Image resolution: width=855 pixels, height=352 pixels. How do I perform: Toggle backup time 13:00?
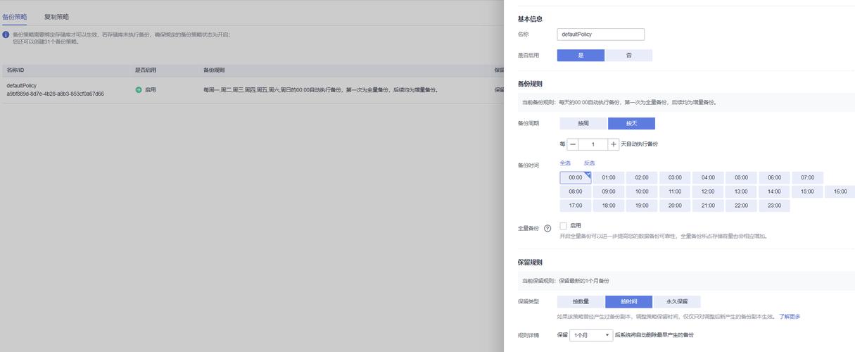point(741,191)
